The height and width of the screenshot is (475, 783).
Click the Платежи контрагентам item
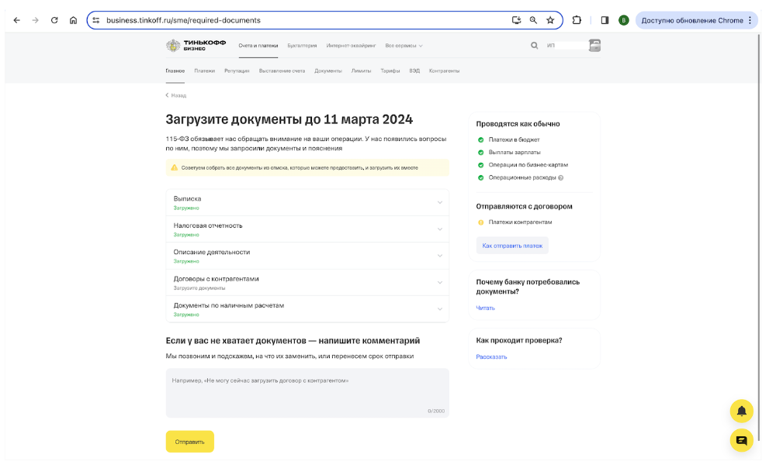point(521,222)
